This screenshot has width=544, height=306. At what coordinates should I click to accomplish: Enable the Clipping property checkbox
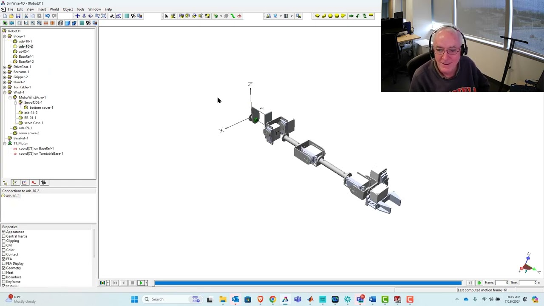tap(3, 241)
